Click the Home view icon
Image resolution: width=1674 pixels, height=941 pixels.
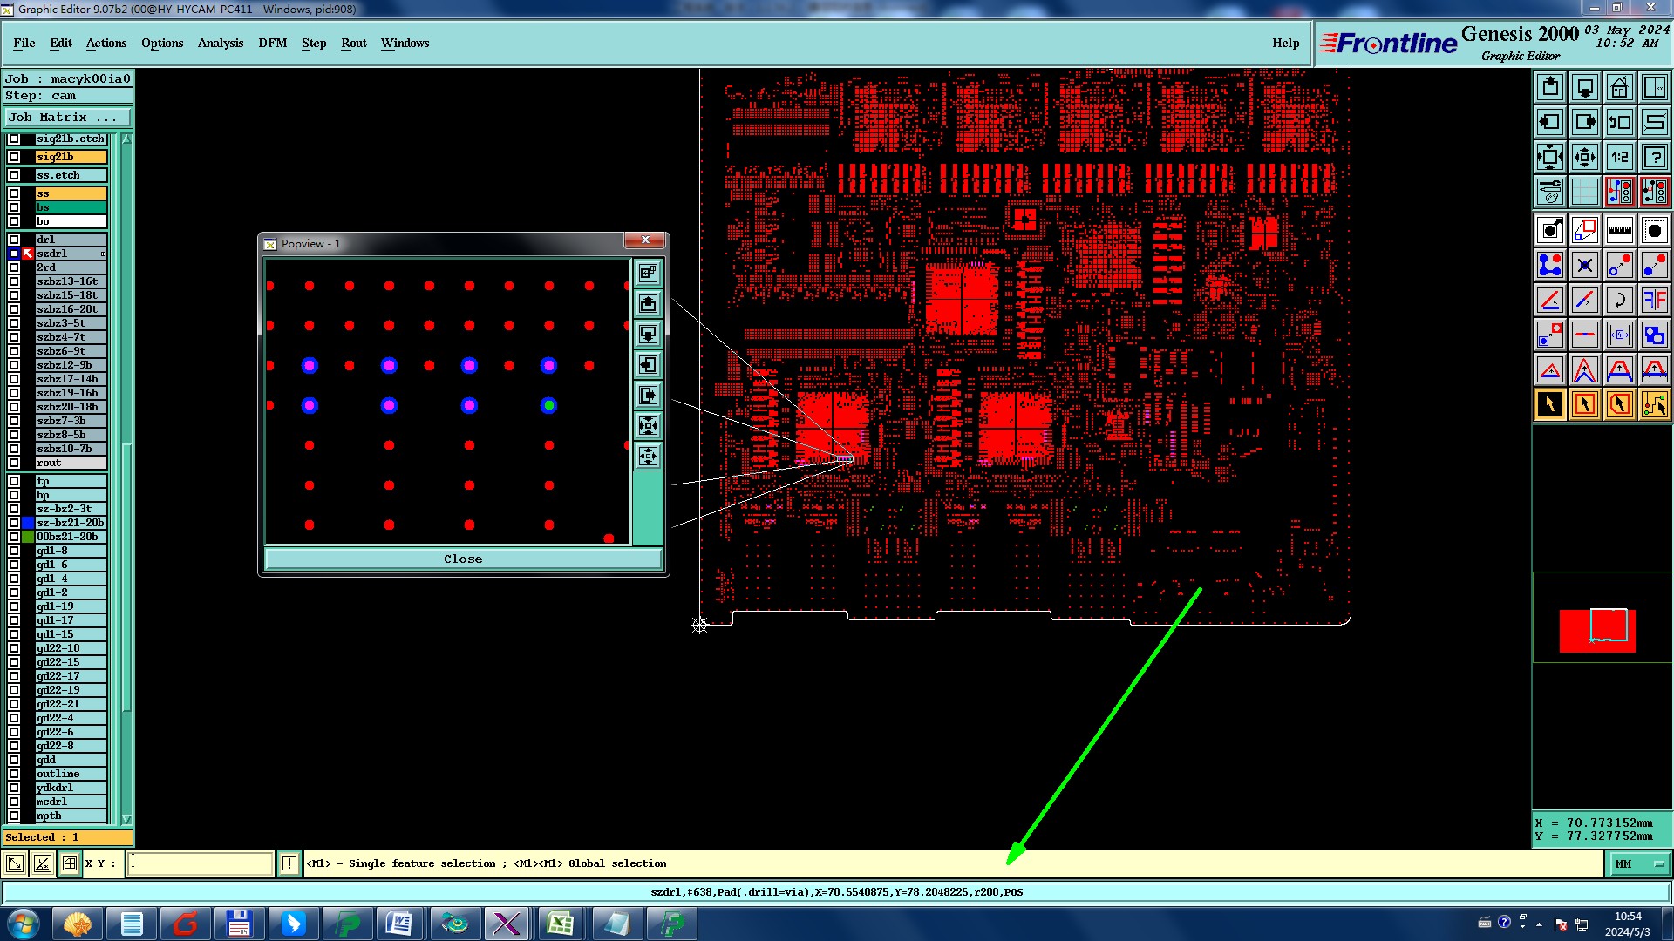[1619, 87]
